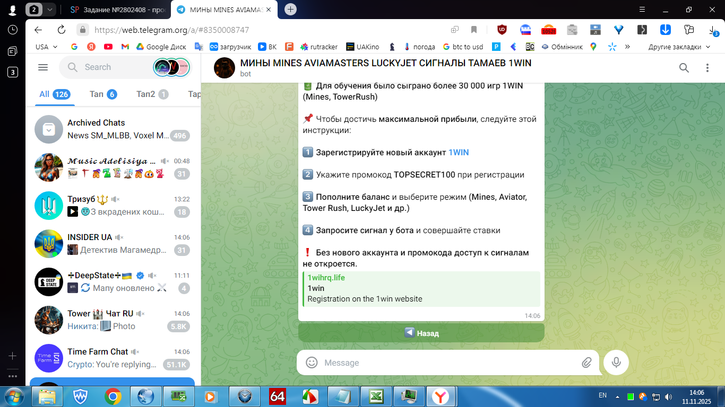This screenshot has height=407, width=725.
Task: Open the Kyivstar bookmark icon
Action: coord(612,47)
